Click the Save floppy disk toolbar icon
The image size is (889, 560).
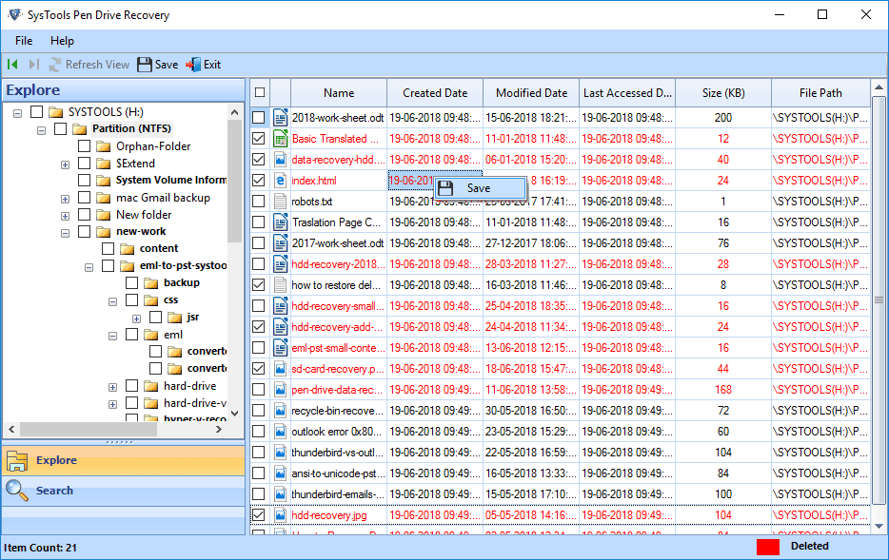coord(145,65)
